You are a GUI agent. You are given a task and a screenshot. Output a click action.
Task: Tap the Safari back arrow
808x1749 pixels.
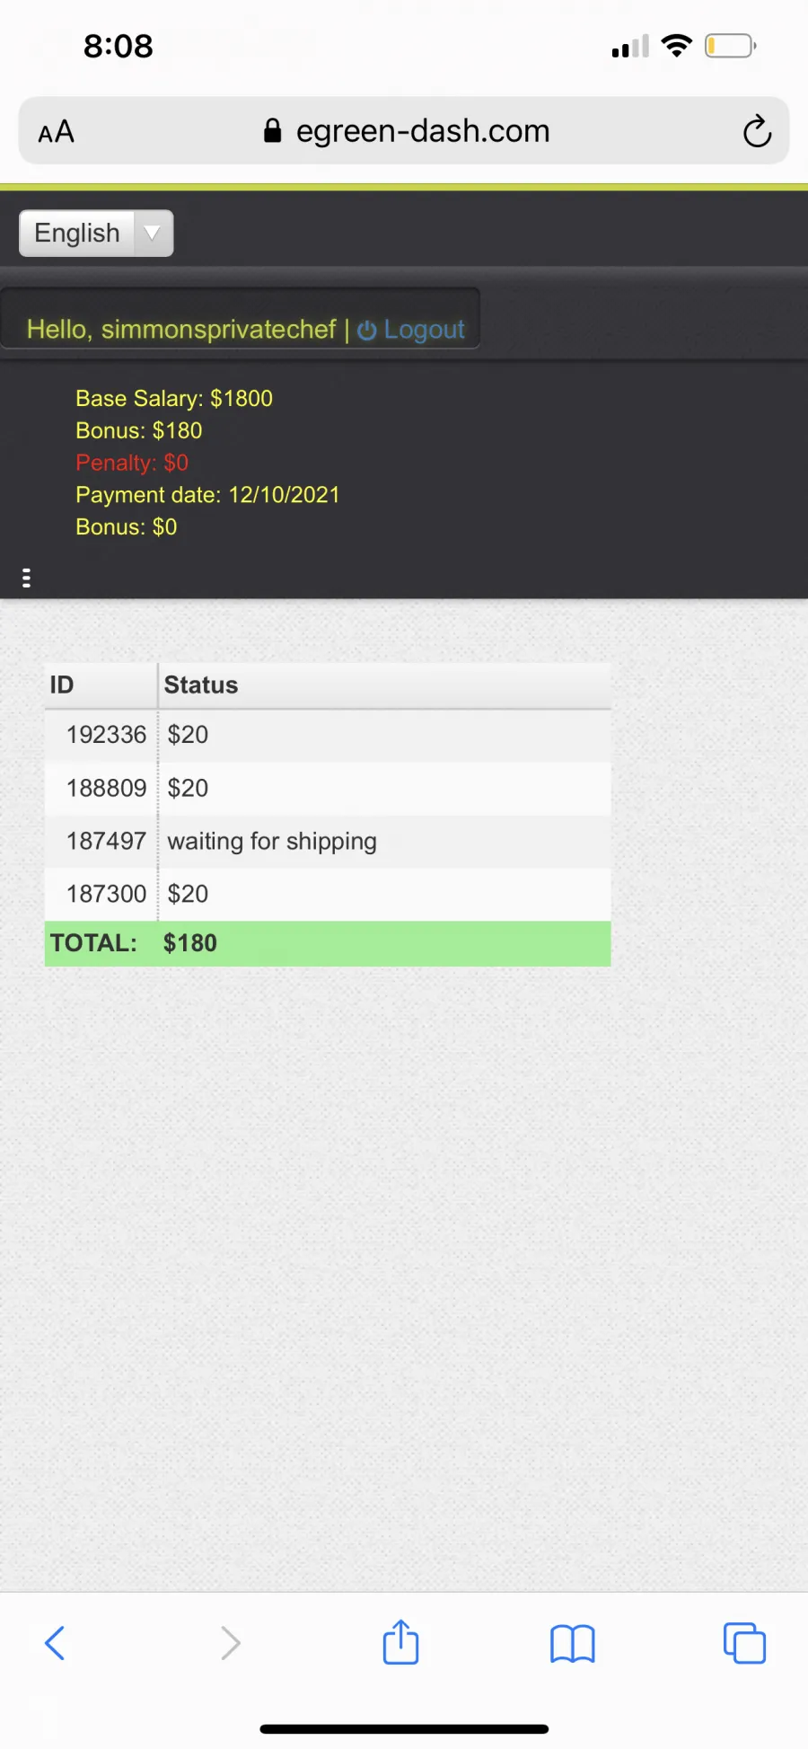tap(55, 1643)
